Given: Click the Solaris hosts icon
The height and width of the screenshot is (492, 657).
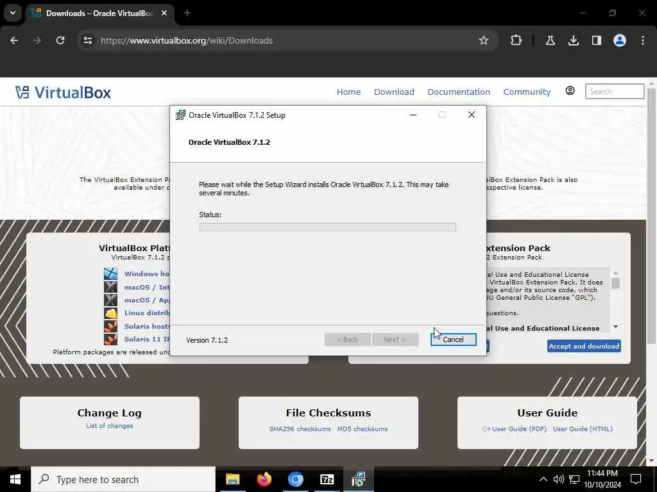Looking at the screenshot, I should click(110, 326).
